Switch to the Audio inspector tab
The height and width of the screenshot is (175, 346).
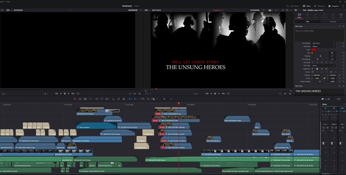click(x=307, y=15)
